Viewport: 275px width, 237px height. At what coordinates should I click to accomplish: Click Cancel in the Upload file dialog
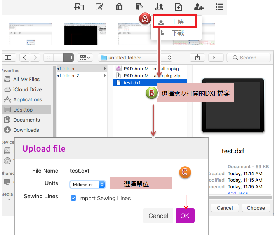[x=158, y=216]
